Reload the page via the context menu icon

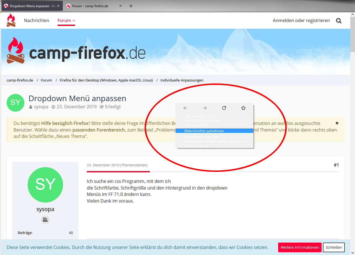[x=224, y=108]
